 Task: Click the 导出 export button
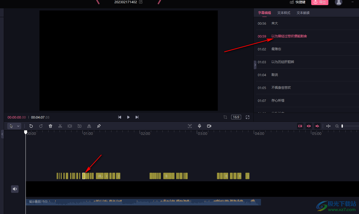click(320, 2)
